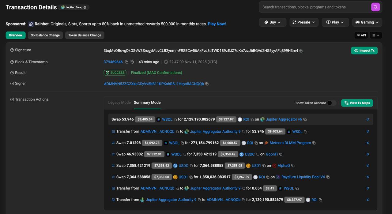Screen dimensions: 392x214
Task: Open the Presale dropdown menu
Action: tap(304, 22)
